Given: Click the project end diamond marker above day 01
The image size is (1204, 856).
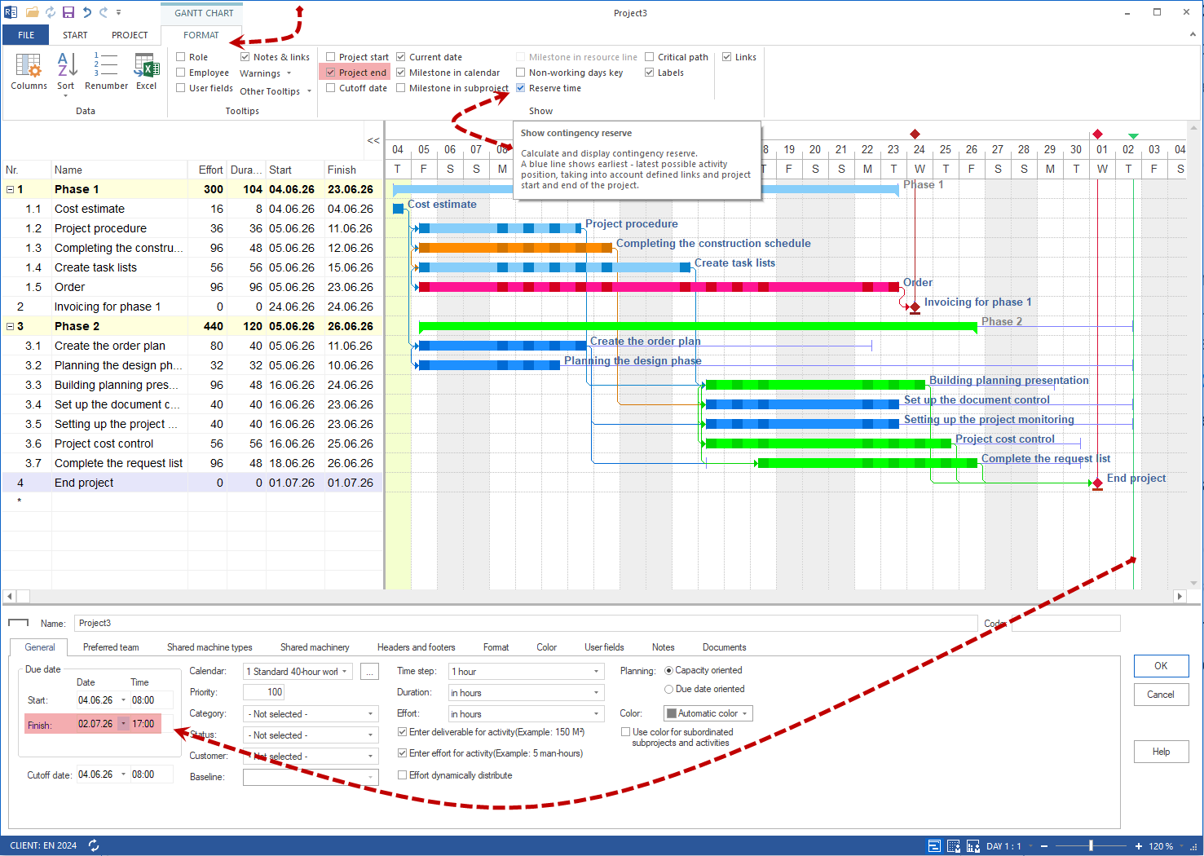Looking at the screenshot, I should tap(1097, 134).
